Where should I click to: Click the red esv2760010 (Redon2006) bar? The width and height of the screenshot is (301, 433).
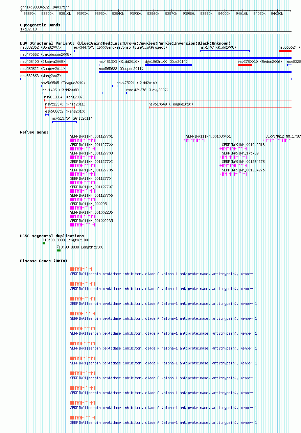245,65
